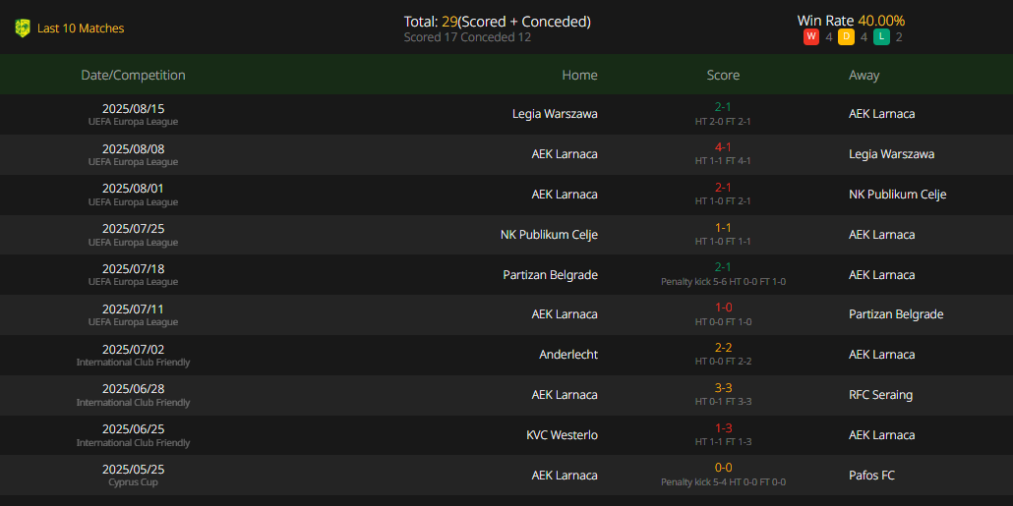
Task: Click away team Pafos FC
Action: point(871,475)
